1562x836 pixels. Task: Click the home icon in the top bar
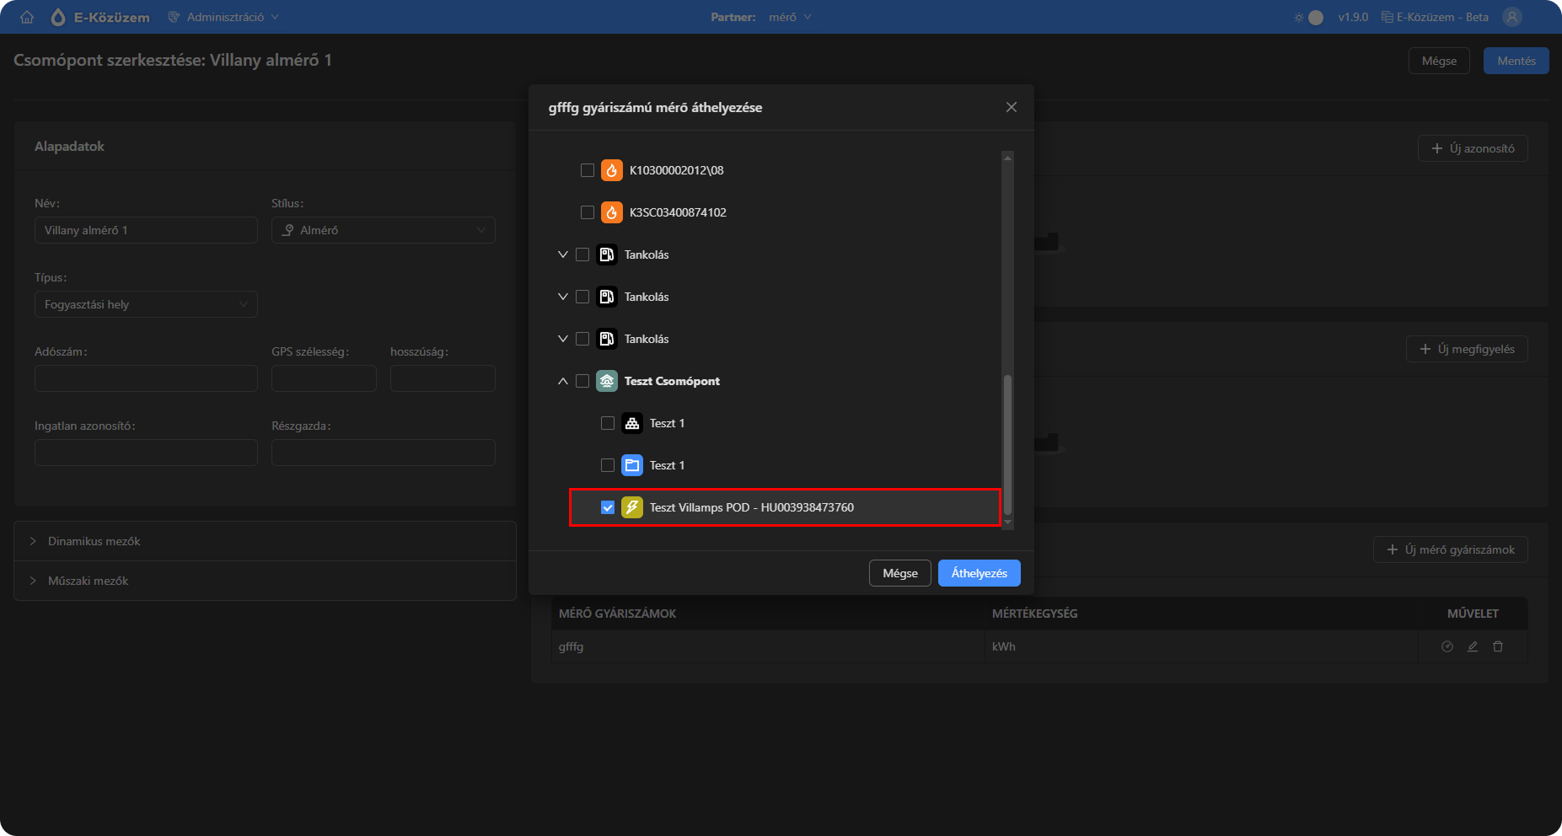point(27,17)
